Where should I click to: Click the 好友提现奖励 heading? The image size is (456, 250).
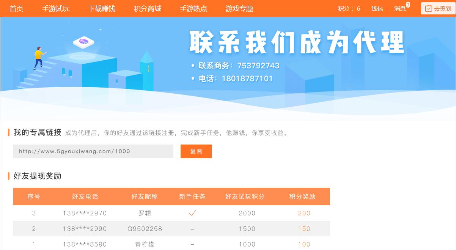pos(38,176)
